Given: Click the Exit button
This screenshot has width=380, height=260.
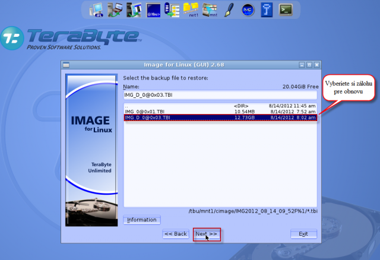Looking at the screenshot, I should tap(303, 234).
